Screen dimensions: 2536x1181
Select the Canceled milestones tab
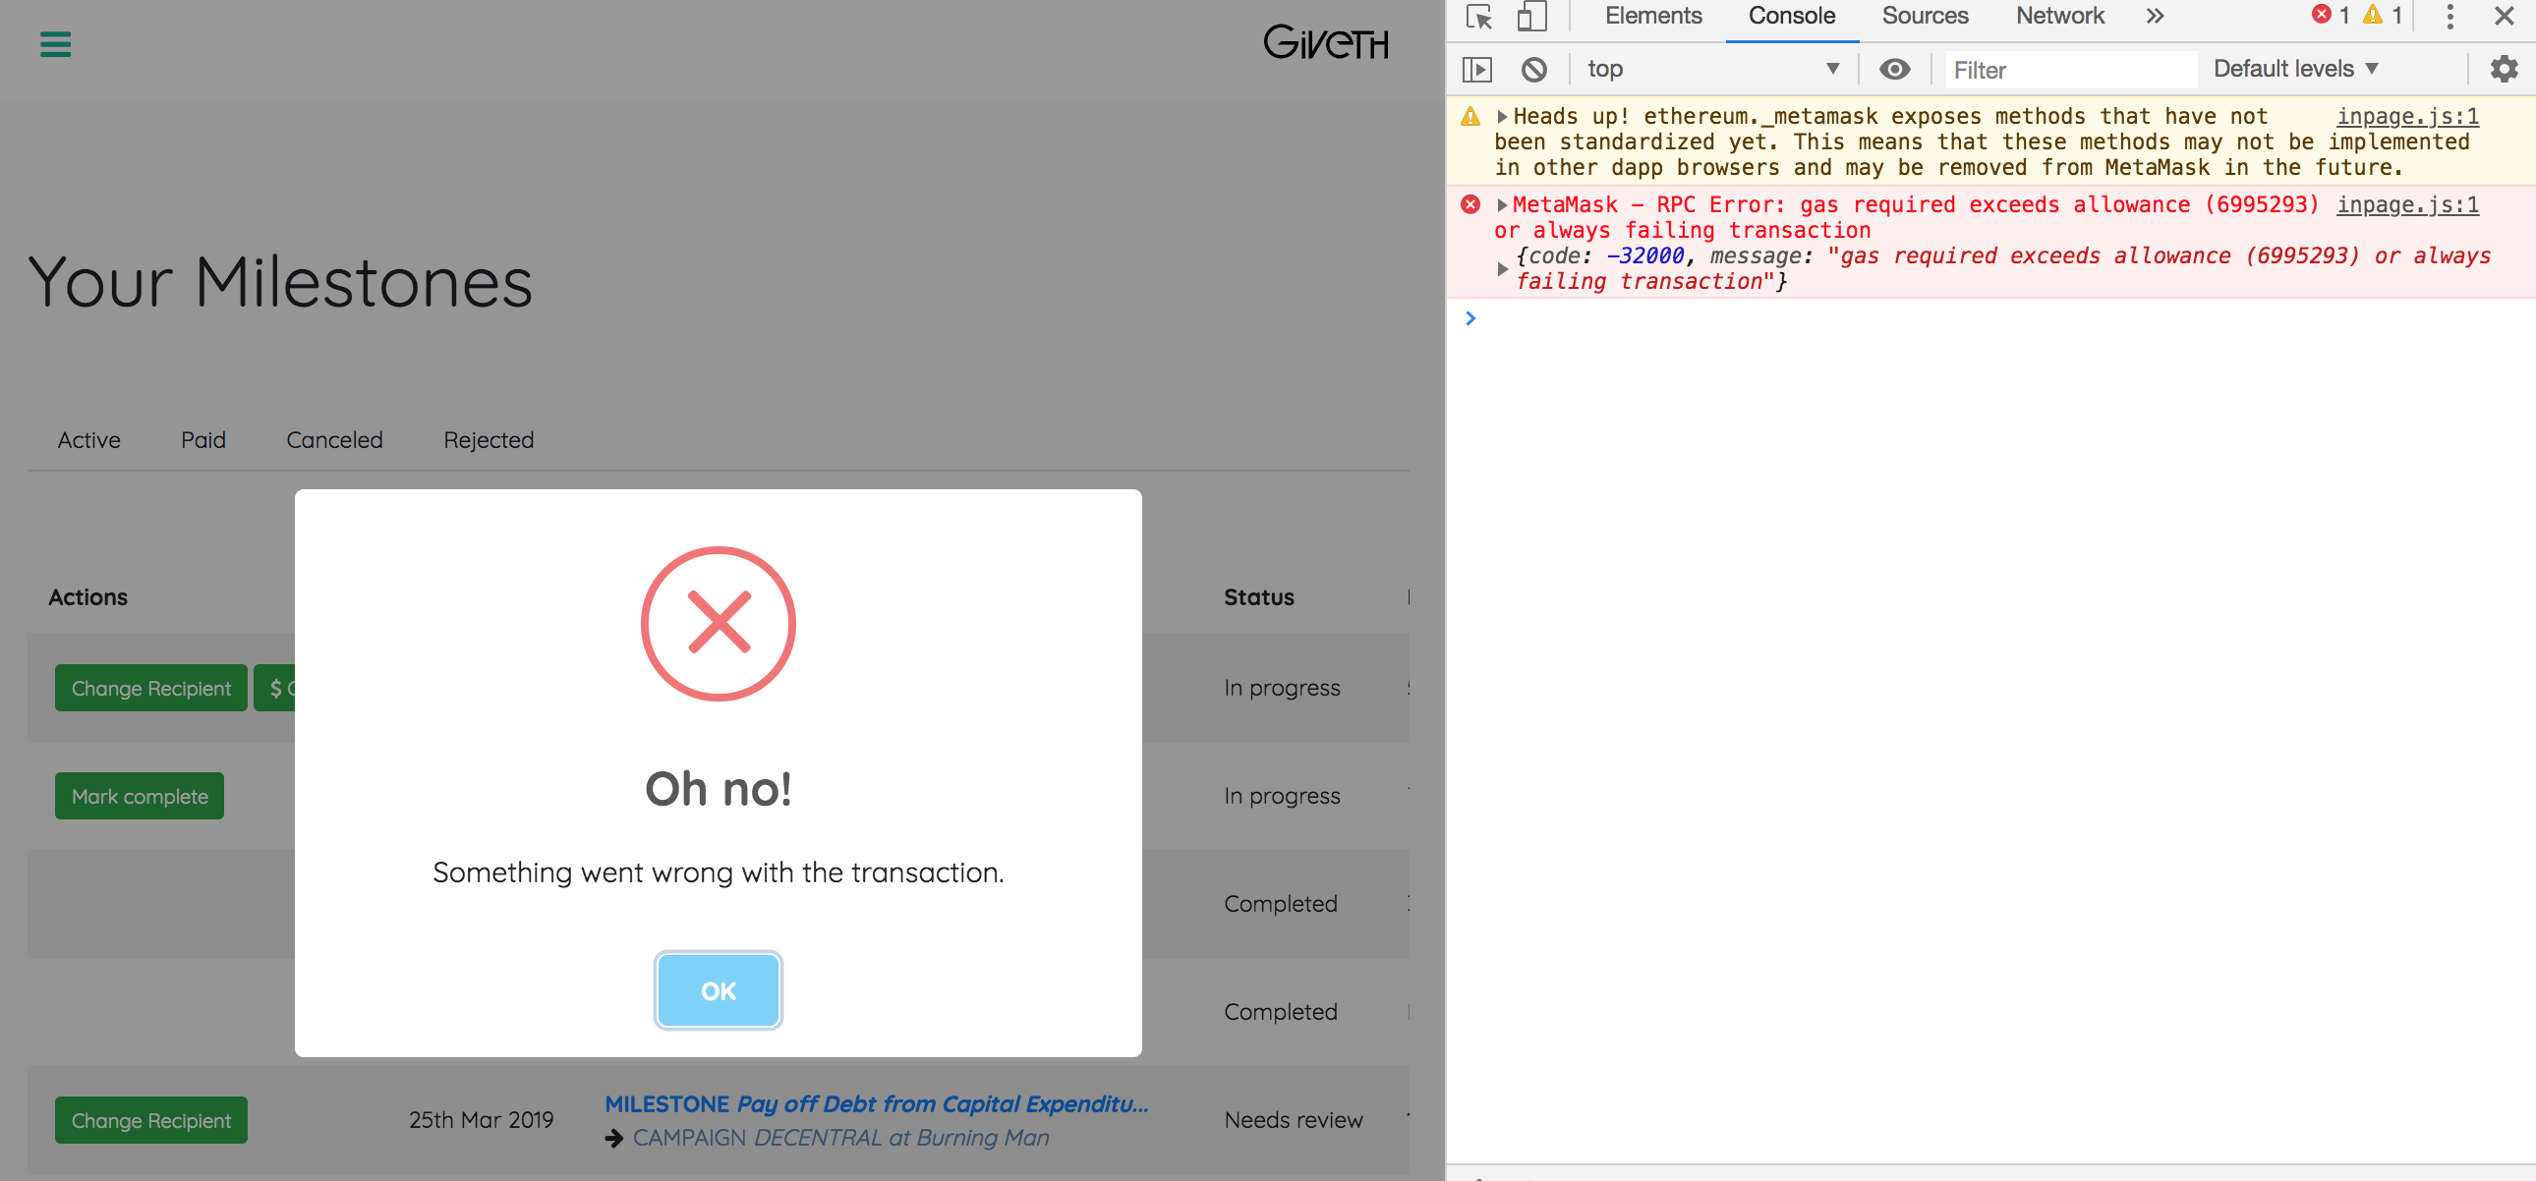[x=334, y=440]
